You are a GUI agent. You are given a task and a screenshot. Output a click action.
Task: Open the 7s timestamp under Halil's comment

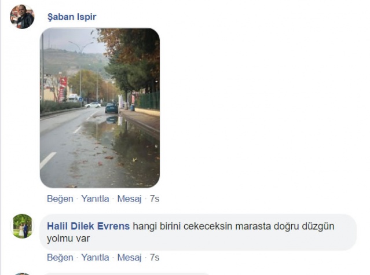click(155, 257)
